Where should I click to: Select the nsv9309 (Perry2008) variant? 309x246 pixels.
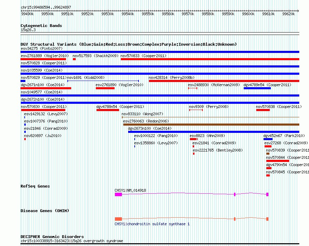click(196, 110)
